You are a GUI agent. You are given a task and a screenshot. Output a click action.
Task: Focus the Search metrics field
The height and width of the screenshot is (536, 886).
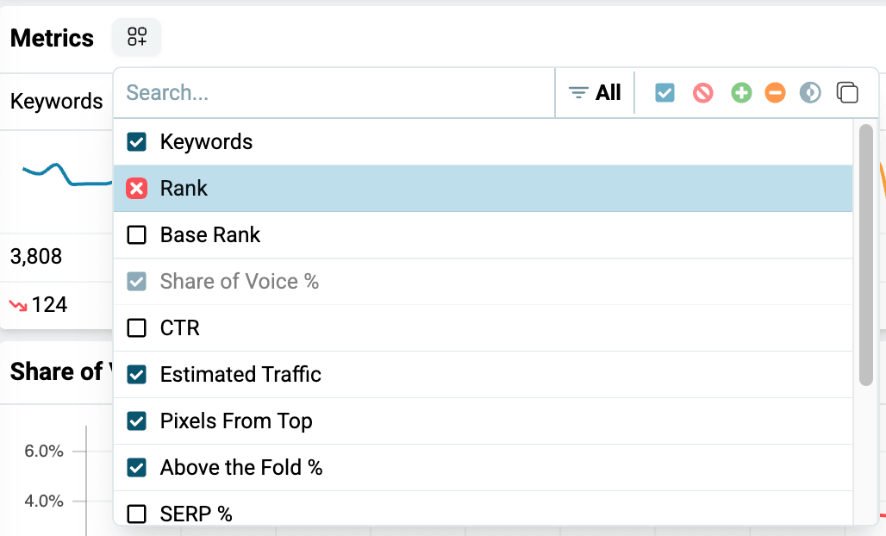[334, 92]
